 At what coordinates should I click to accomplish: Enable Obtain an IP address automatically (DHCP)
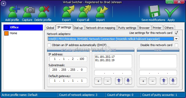pos(49,45)
